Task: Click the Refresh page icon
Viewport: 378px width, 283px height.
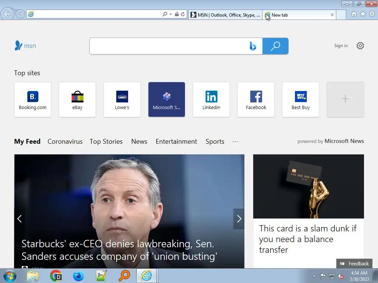Action: 183,14
